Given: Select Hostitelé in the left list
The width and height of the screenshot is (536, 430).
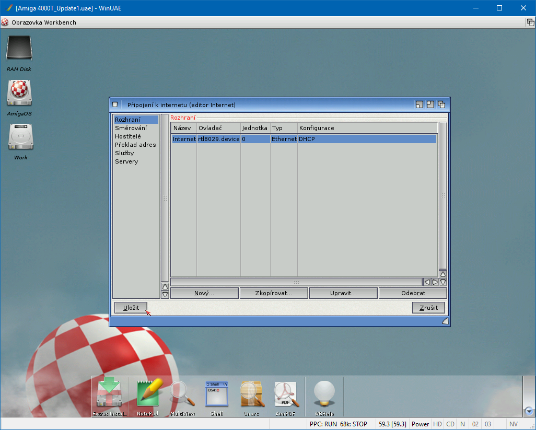Looking at the screenshot, I should [128, 136].
